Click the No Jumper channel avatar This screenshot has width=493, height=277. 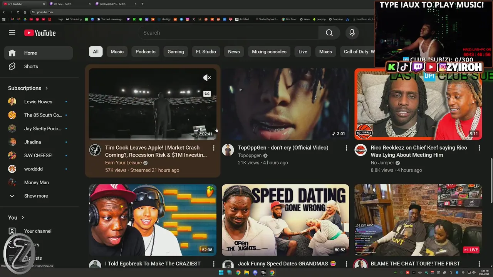point(361,150)
